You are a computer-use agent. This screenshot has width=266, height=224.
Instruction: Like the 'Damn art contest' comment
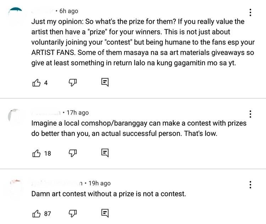[36, 213]
